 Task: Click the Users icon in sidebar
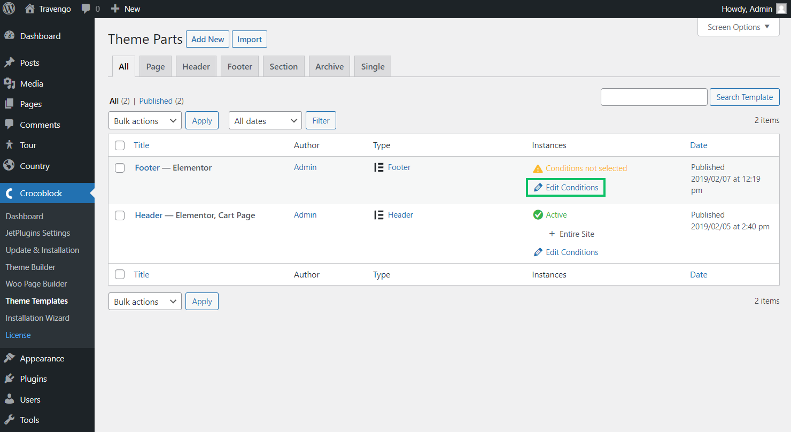pyautogui.click(x=9, y=399)
